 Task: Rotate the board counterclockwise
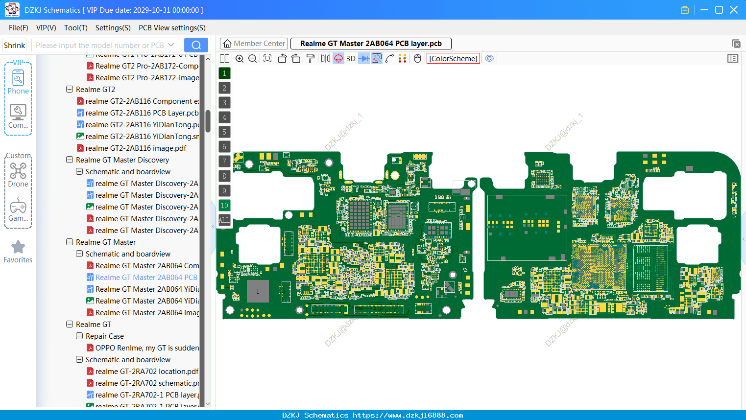click(282, 58)
